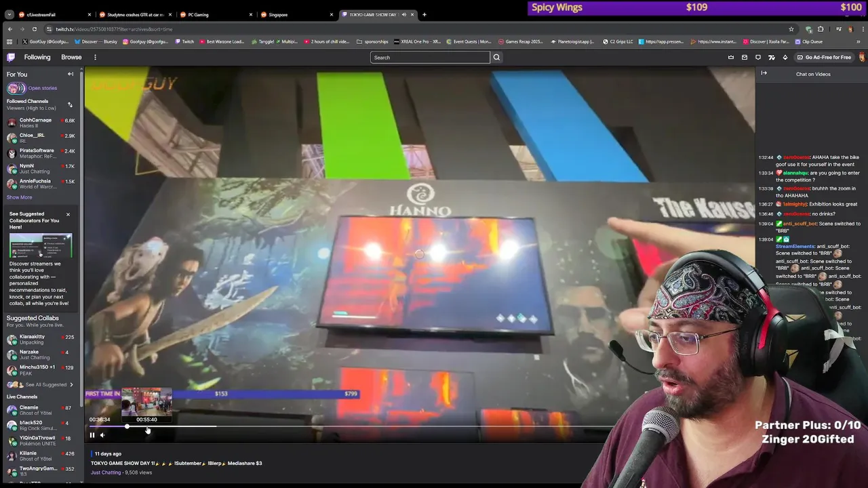Pause the video playback

coord(92,435)
